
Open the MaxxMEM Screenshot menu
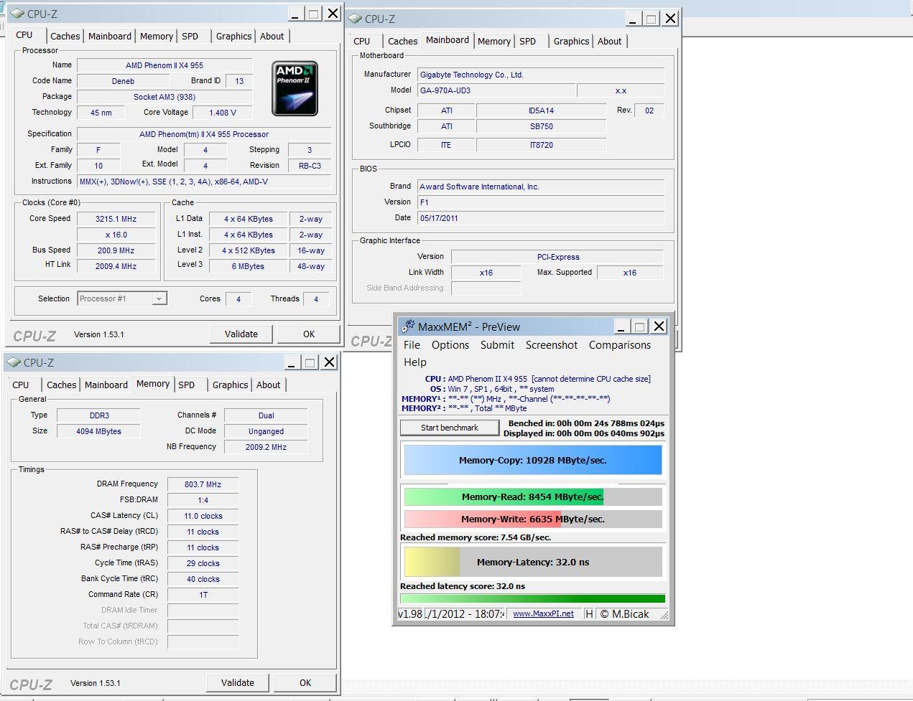tap(552, 345)
